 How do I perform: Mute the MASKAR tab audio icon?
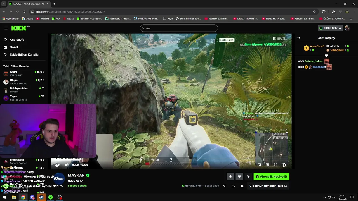click(43, 4)
